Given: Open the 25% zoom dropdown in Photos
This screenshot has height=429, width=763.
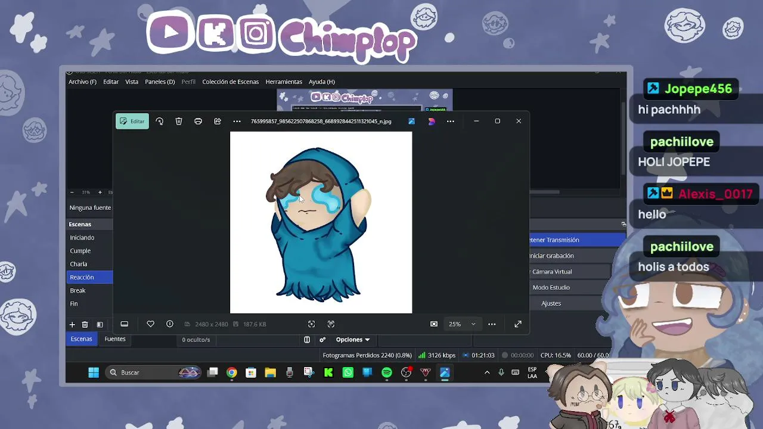Looking at the screenshot, I should tap(463, 324).
